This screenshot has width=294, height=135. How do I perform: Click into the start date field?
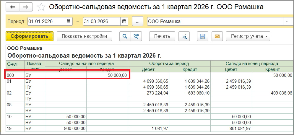click(x=46, y=22)
